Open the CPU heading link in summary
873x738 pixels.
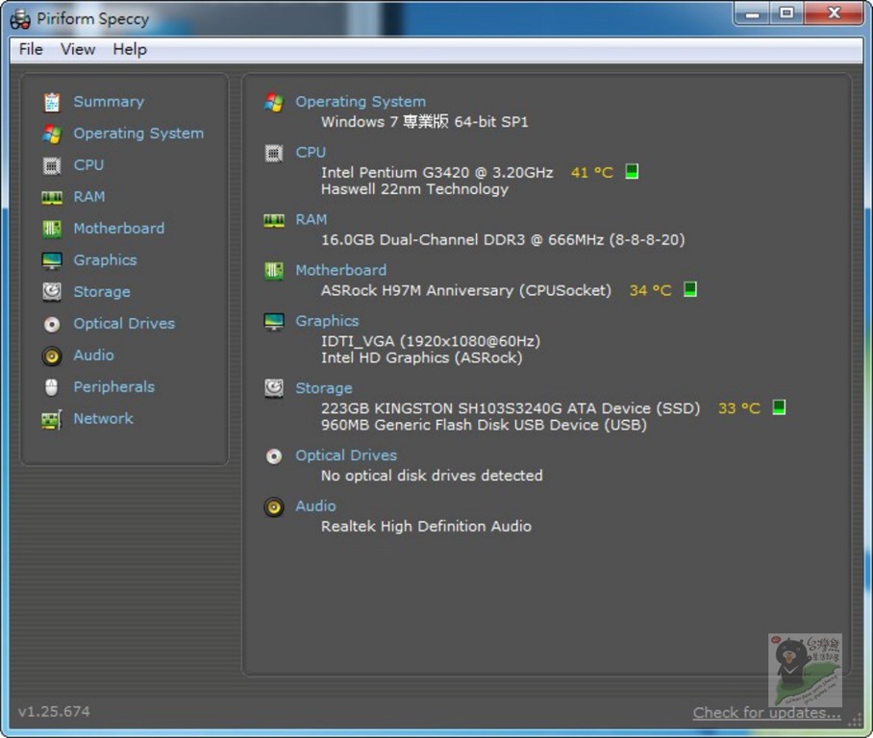coord(311,153)
